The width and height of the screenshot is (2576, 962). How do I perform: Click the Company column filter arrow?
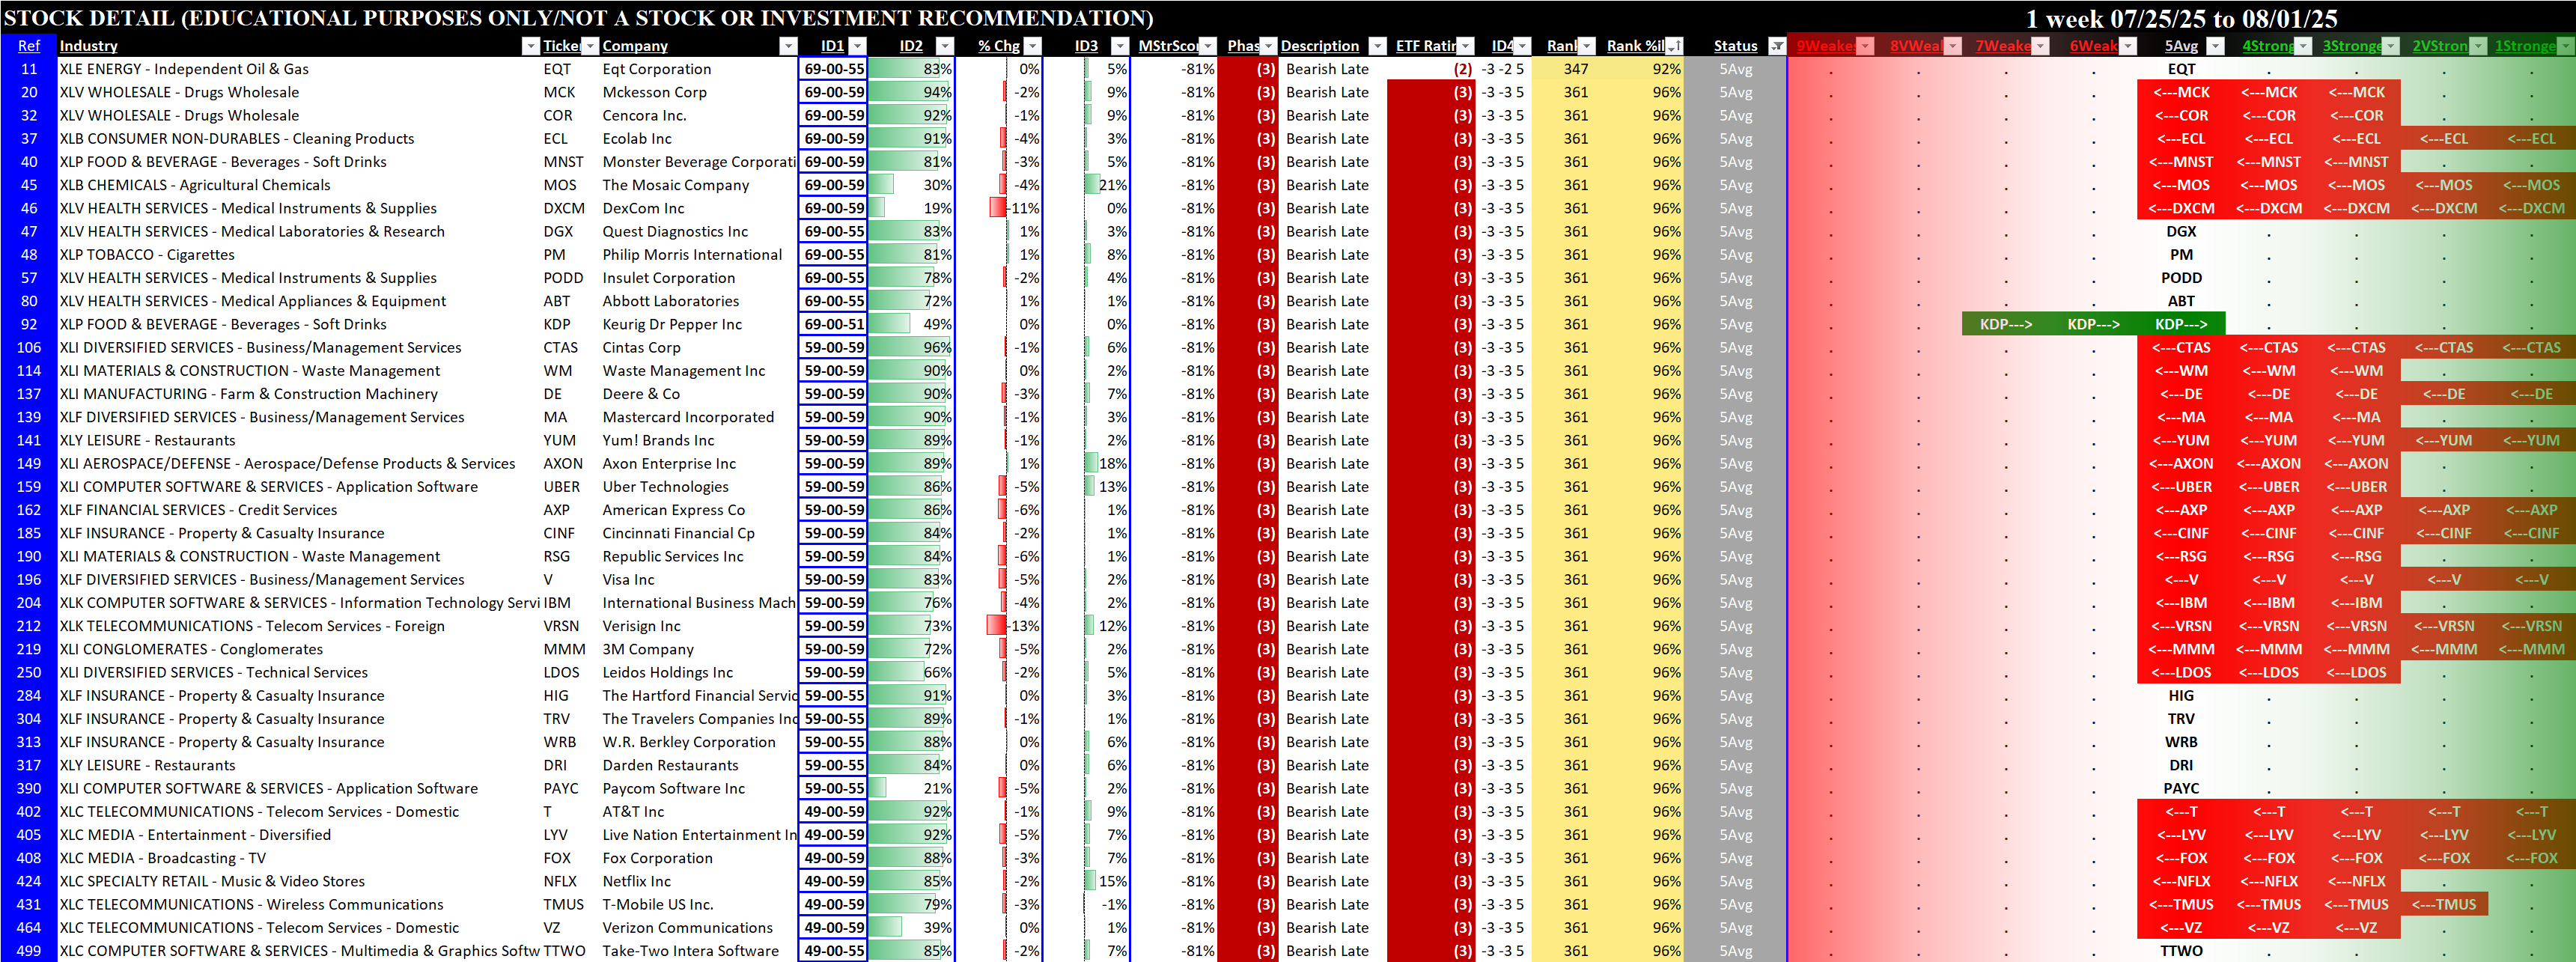788,46
